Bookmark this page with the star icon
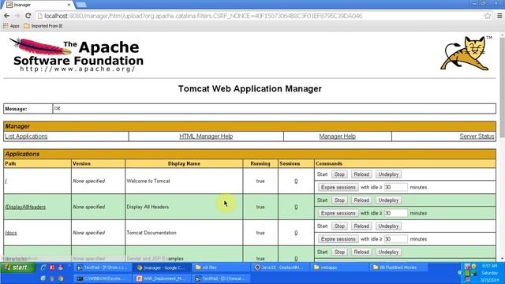505x284 pixels. (488, 16)
